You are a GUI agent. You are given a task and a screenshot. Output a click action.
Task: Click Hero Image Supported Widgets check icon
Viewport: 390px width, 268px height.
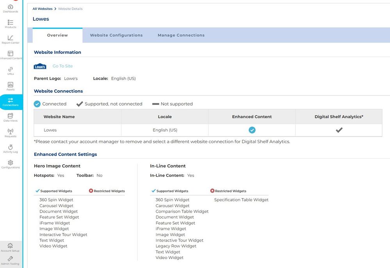pos(37,191)
